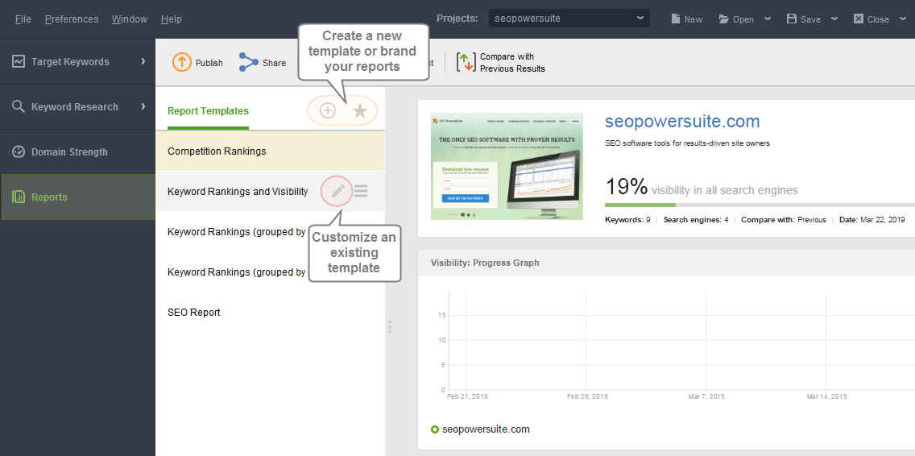Click the panel splitter handle dots
Screen dimensions: 915x456
[390, 327]
